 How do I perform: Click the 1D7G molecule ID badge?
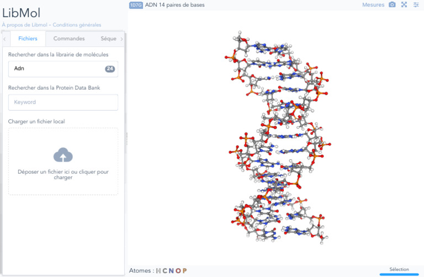(x=136, y=5)
